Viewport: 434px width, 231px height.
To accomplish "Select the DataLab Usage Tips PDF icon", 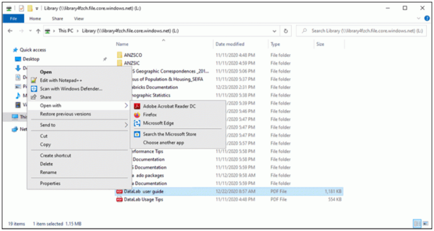I will click(x=119, y=200).
